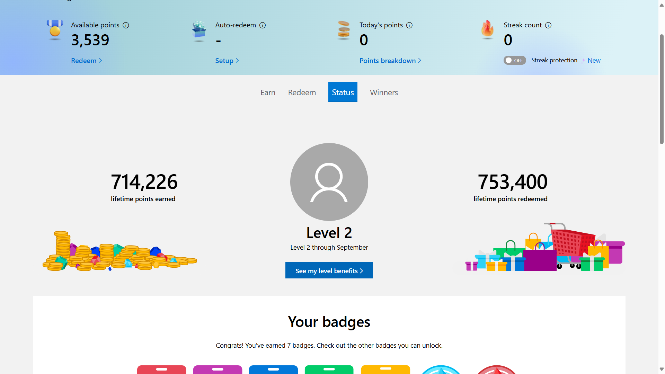The image size is (665, 374).
Task: Click the profile avatar above Level 2
Action: point(329,182)
